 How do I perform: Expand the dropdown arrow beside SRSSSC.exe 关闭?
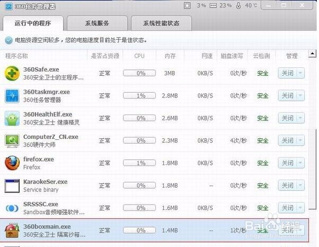pos(300,208)
